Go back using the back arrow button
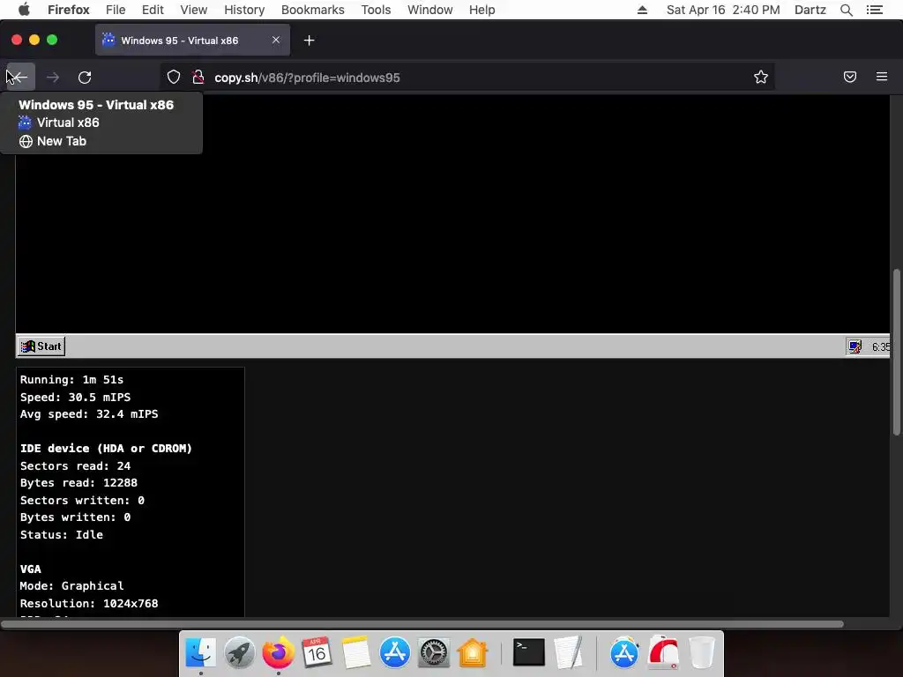Screen dimensions: 903x677 click(20, 78)
